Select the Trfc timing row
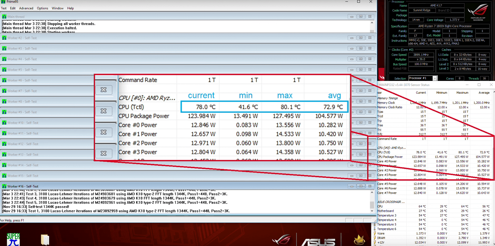Viewport: 495px width, 246px height. [x=434, y=134]
